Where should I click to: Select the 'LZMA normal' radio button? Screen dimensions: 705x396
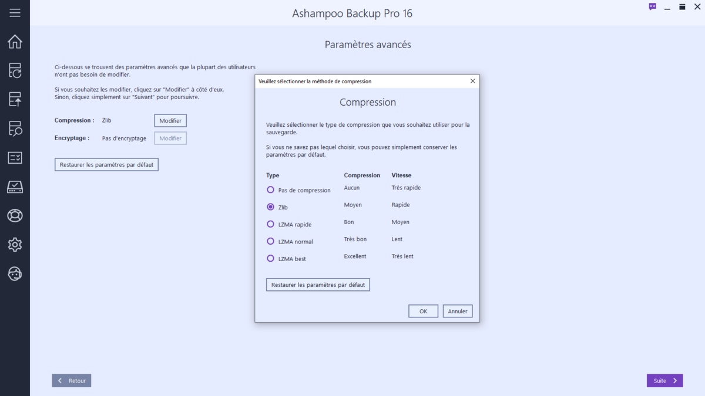click(x=270, y=241)
